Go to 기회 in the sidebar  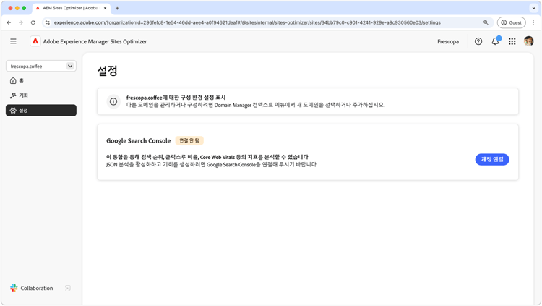(41, 95)
